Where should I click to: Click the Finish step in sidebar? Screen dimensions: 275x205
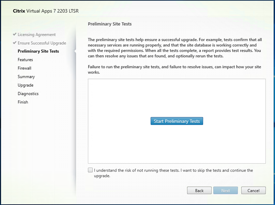coord(23,102)
